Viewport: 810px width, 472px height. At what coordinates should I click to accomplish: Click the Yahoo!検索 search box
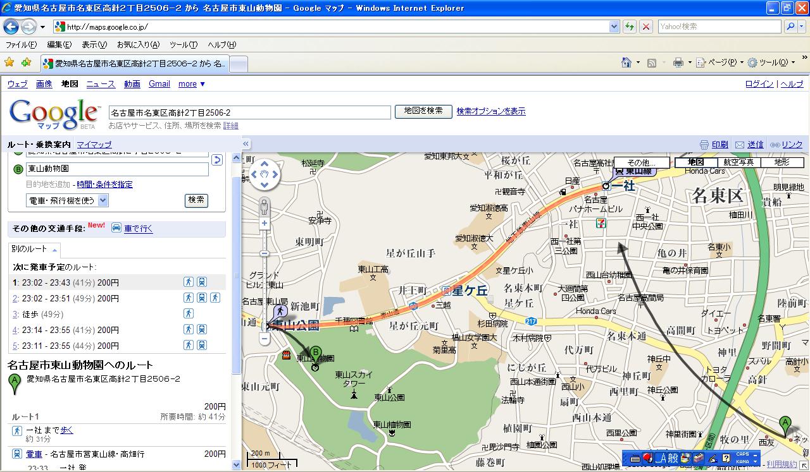[x=720, y=27]
